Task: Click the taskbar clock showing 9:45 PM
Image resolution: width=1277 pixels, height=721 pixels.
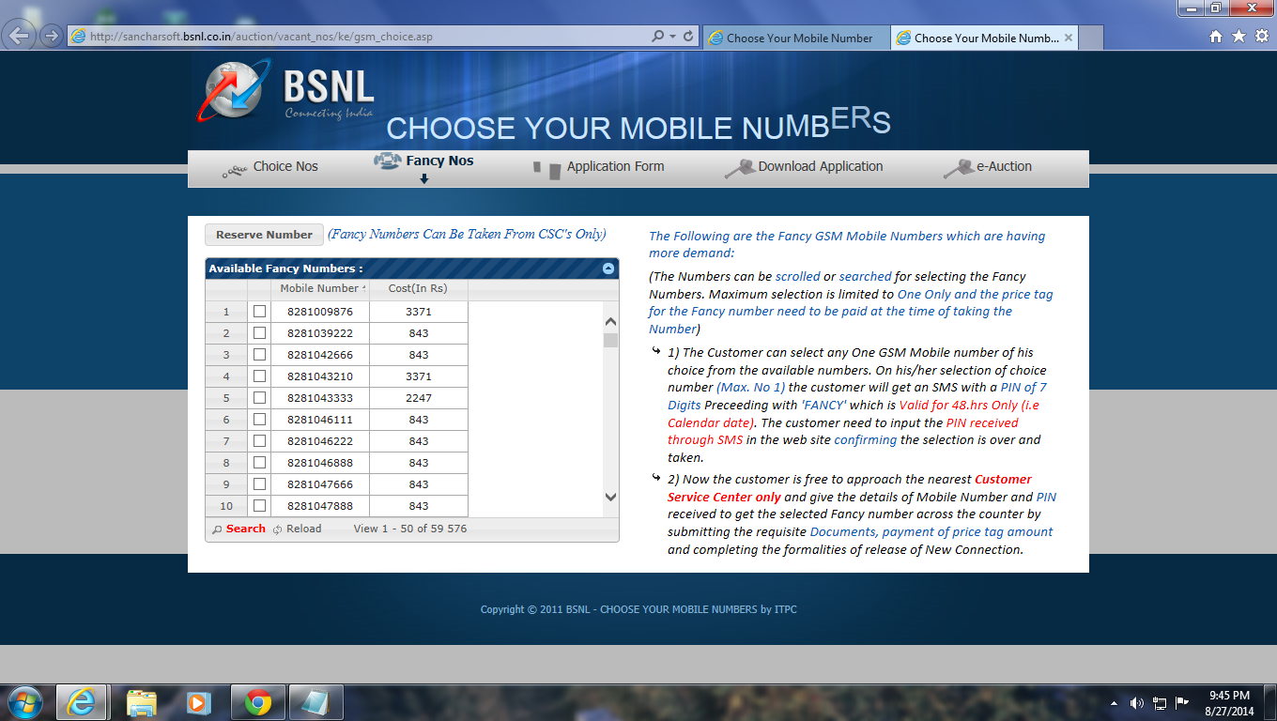Action: [x=1230, y=703]
